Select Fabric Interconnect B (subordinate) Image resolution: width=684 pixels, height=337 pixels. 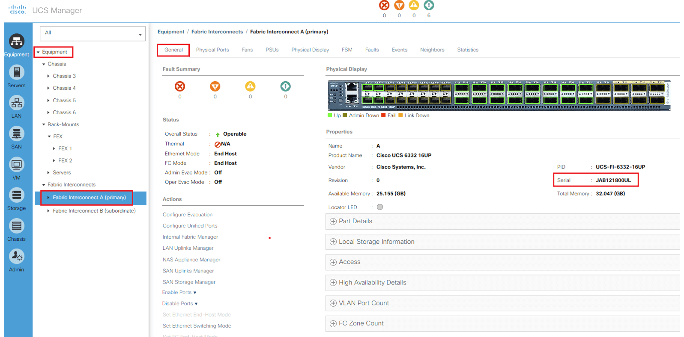pos(94,211)
